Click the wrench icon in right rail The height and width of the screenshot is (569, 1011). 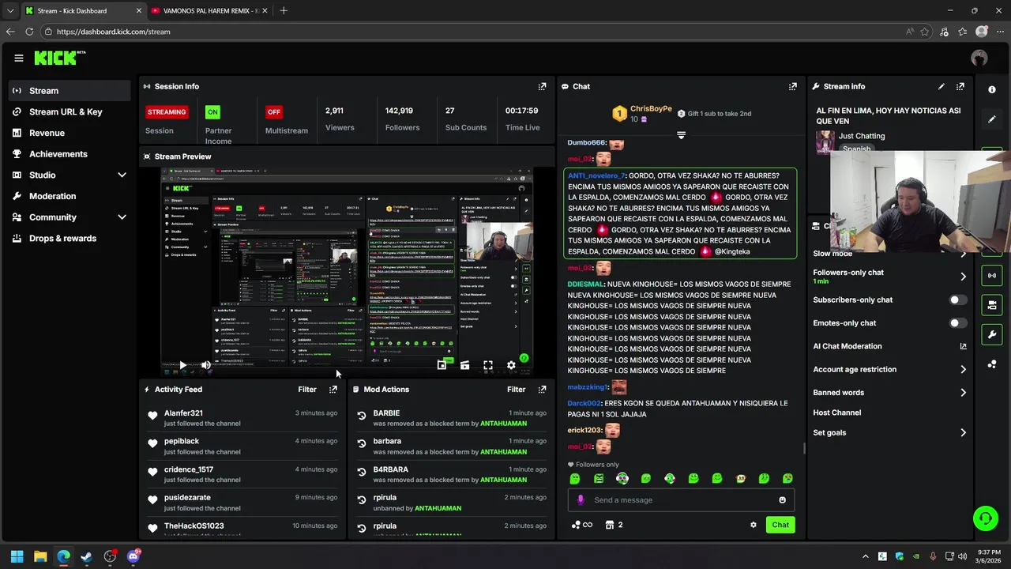click(992, 335)
